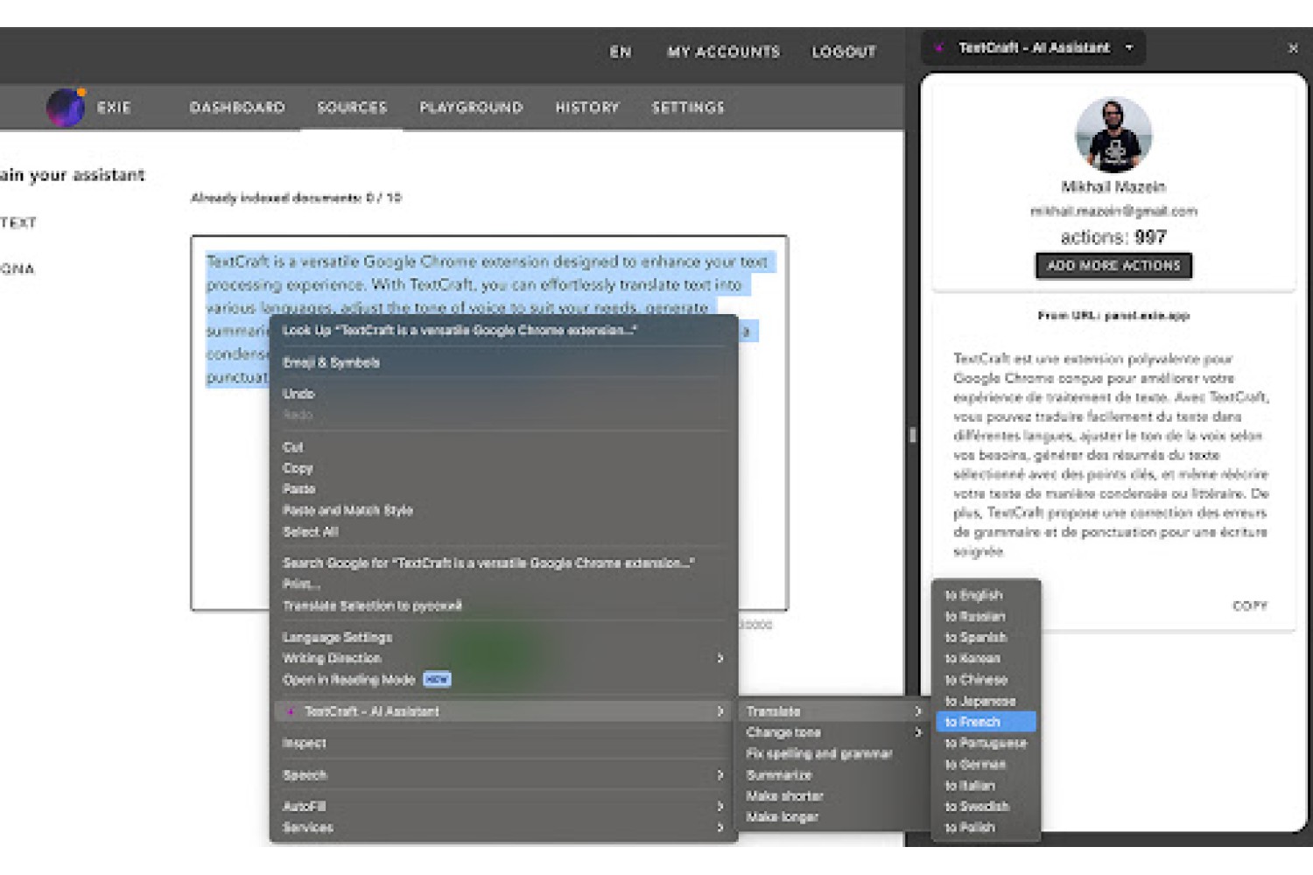Expand the Change tone submenu arrow
The image size is (1313, 875).
coord(918,732)
